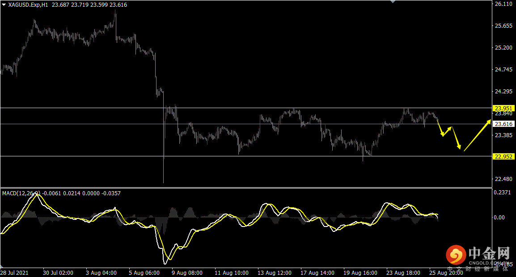Click the chart shift triangle marker at the top edge
The width and height of the screenshot is (516, 277).
pos(393,2)
